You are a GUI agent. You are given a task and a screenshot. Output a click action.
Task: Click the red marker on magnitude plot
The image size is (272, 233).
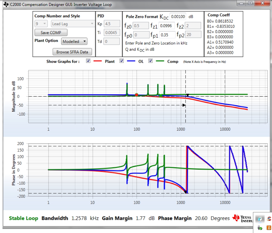136,95
